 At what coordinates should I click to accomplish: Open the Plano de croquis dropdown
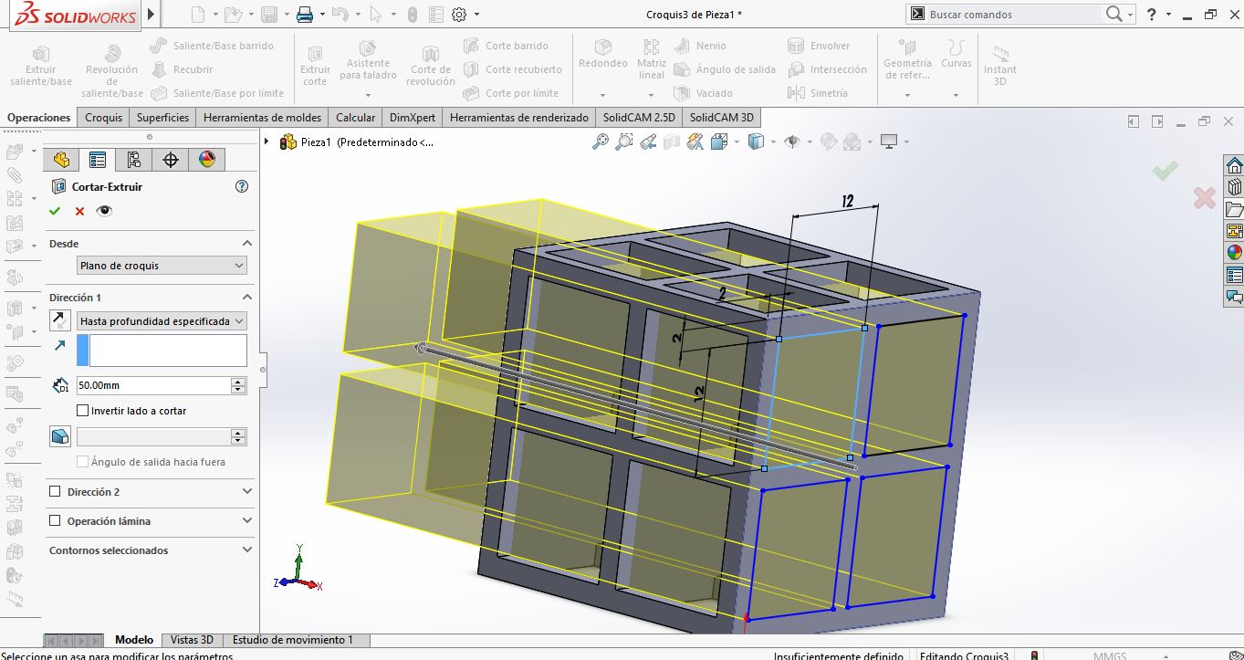(x=162, y=266)
